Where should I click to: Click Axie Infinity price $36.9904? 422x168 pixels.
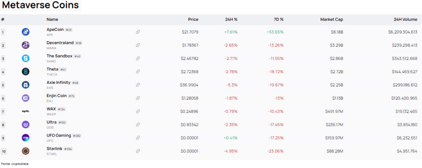(189, 85)
